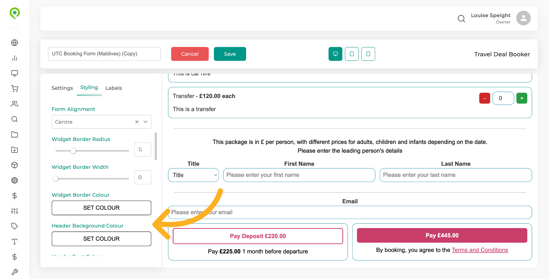Open the magnifier icon in sidebar
The height and width of the screenshot is (279, 549).
(15, 119)
